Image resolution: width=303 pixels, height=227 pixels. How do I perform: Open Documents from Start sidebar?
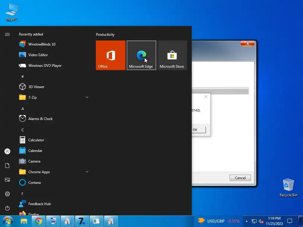click(x=7, y=166)
